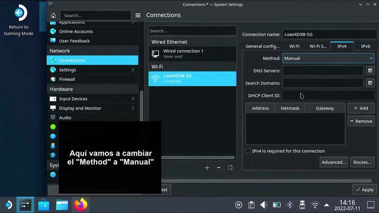Open DNS Servers editor icon
Image resolution: width=379 pixels, height=213 pixels.
point(370,71)
